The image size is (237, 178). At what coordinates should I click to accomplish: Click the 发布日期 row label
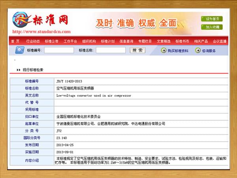pos(32,145)
